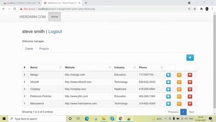Open the Chrome extensions puzzle icon
Viewport: 216px width, 122px height.
click(201, 9)
